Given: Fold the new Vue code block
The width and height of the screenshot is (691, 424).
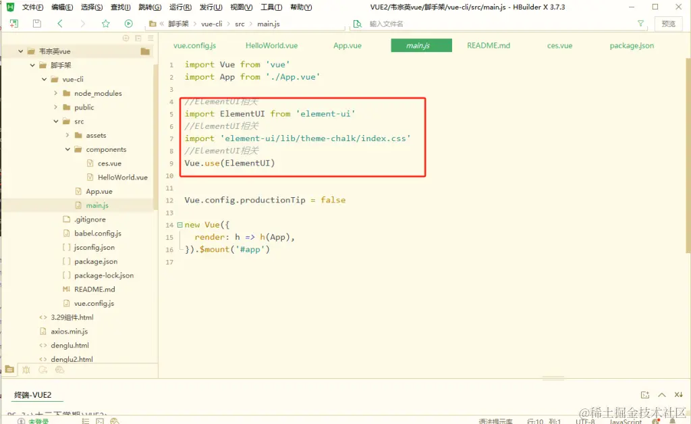Looking at the screenshot, I should 179,225.
